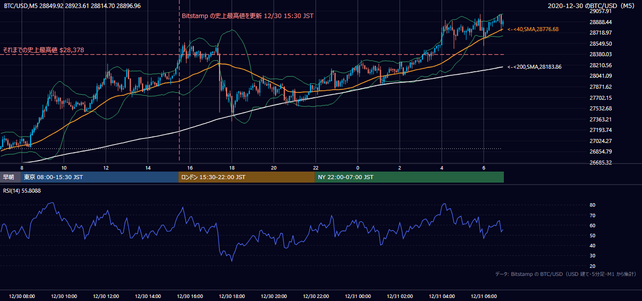Click the 200 SMA label 28183.86
642x301 pixels.
[534, 67]
